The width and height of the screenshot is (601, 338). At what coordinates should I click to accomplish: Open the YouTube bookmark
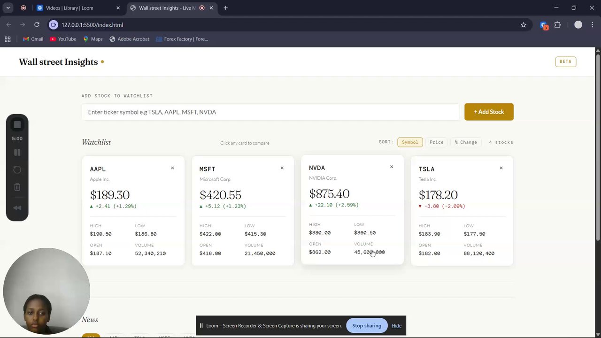point(63,39)
